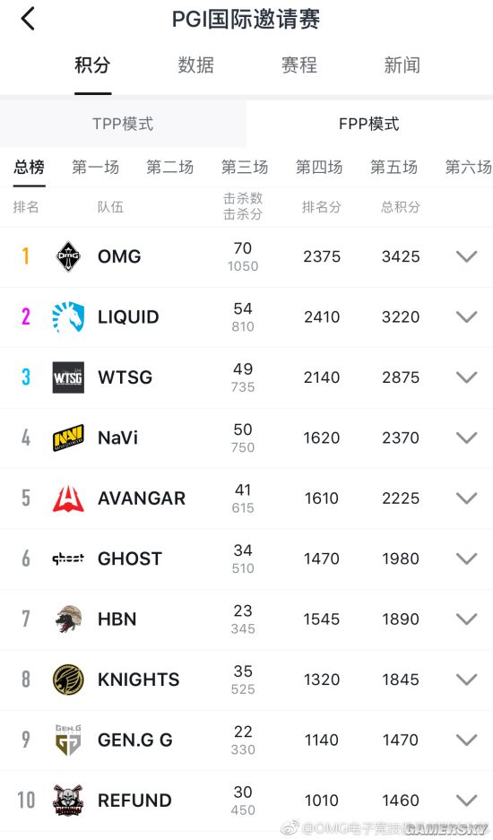Click the NaVi yellow logo

[x=69, y=437]
